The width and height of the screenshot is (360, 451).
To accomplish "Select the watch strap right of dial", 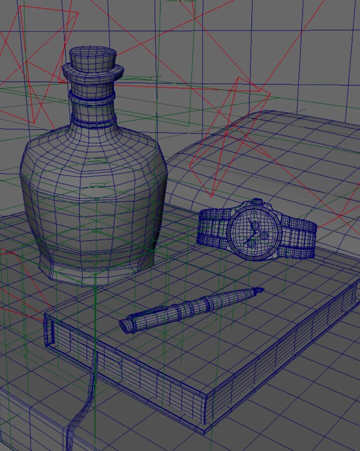I will pos(298,238).
